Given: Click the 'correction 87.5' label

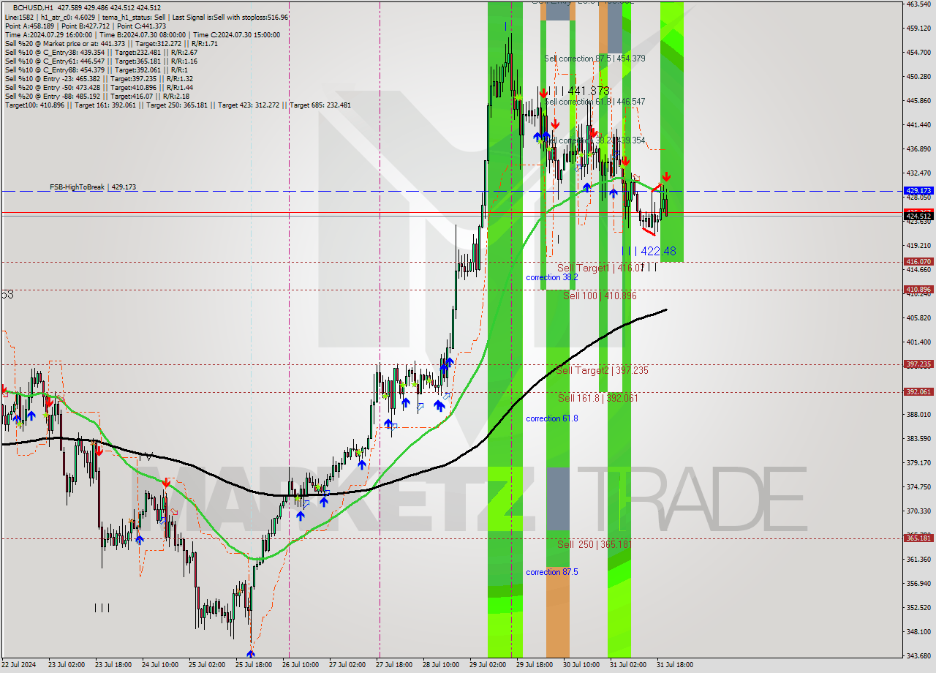Looking at the screenshot, I should (x=551, y=572).
